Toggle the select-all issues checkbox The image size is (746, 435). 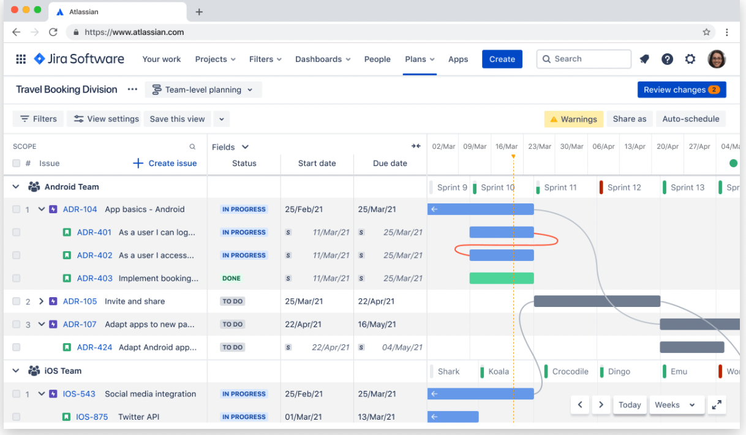tap(17, 163)
